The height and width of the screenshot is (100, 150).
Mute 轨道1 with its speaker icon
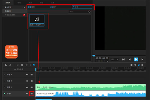point(32,93)
